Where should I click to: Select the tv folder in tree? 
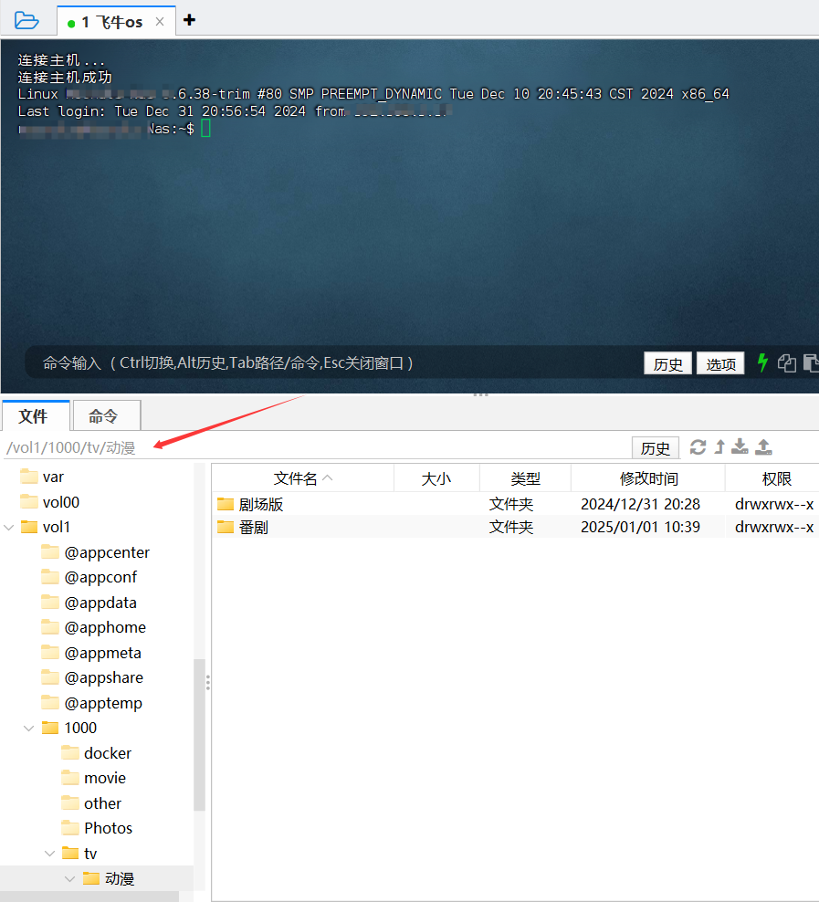79,853
